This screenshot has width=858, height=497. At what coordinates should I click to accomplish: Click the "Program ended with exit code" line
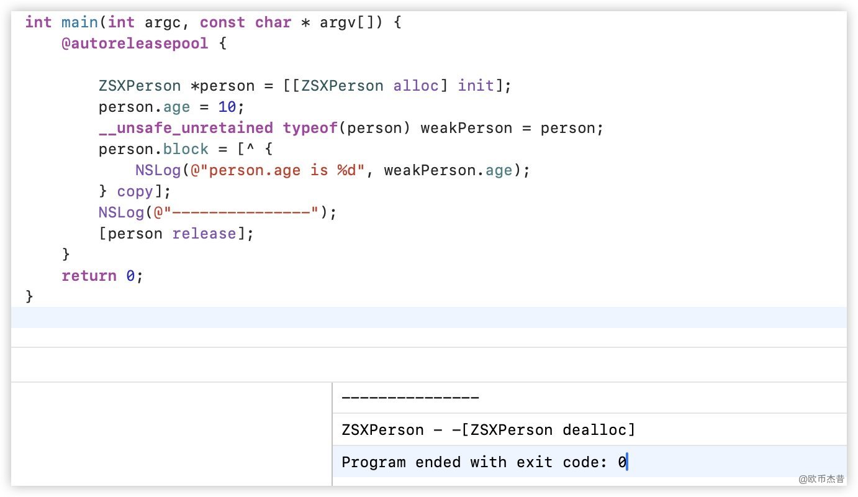point(484,462)
